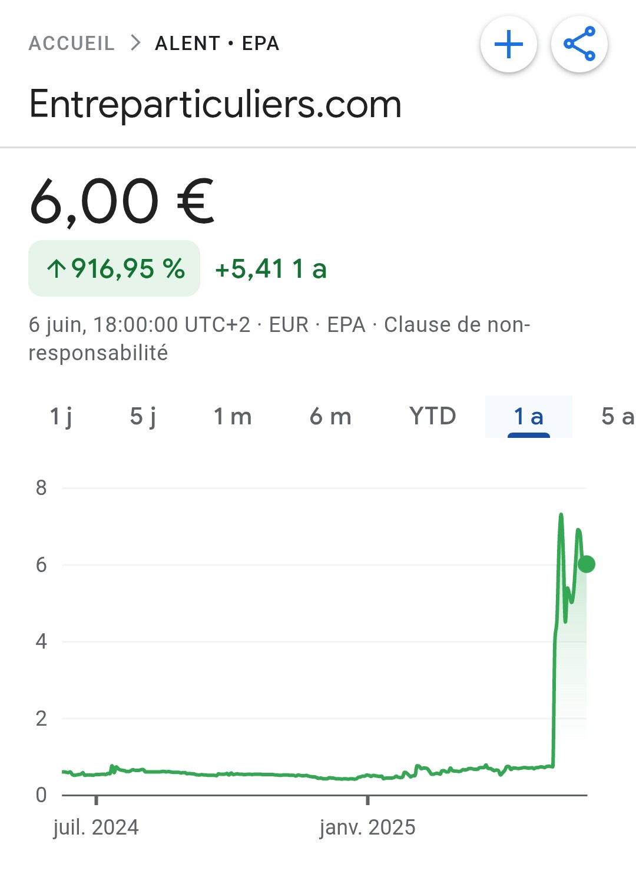Open the share icon button
This screenshot has height=874, width=636.
[x=579, y=44]
